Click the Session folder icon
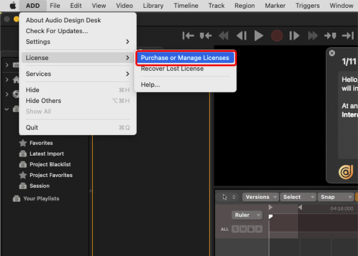The image size is (358, 256). tap(23, 186)
